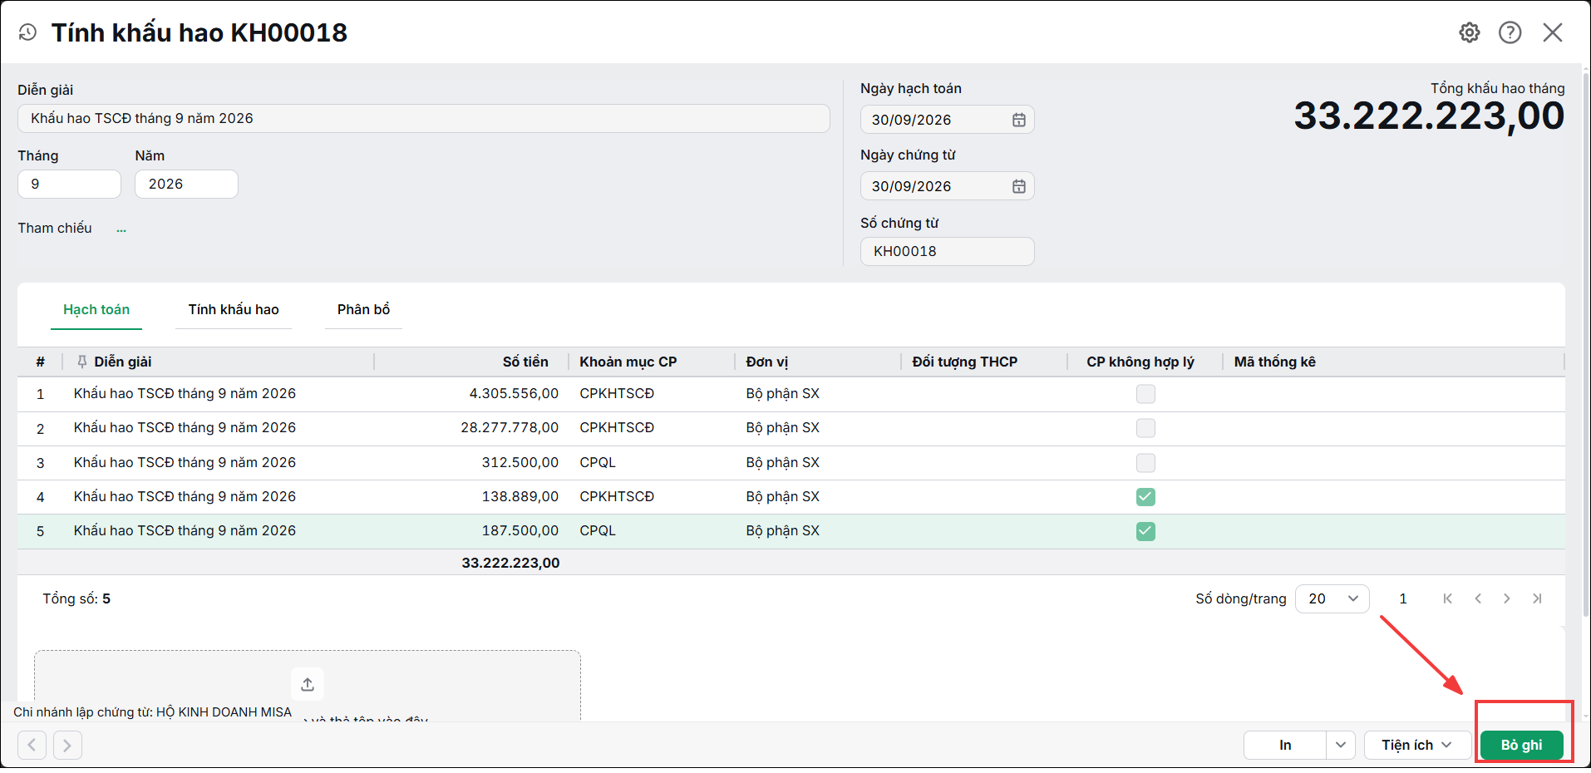Click the Đơn vị column header

[x=766, y=362]
